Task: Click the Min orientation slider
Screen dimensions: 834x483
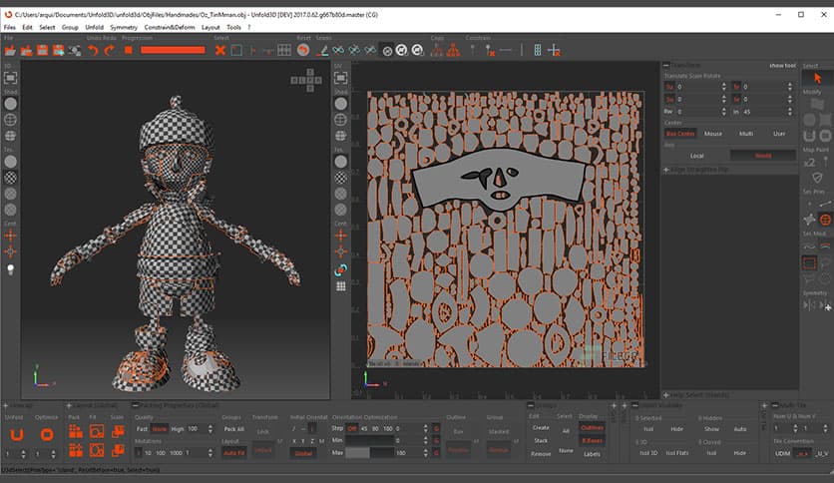Action: 370,440
